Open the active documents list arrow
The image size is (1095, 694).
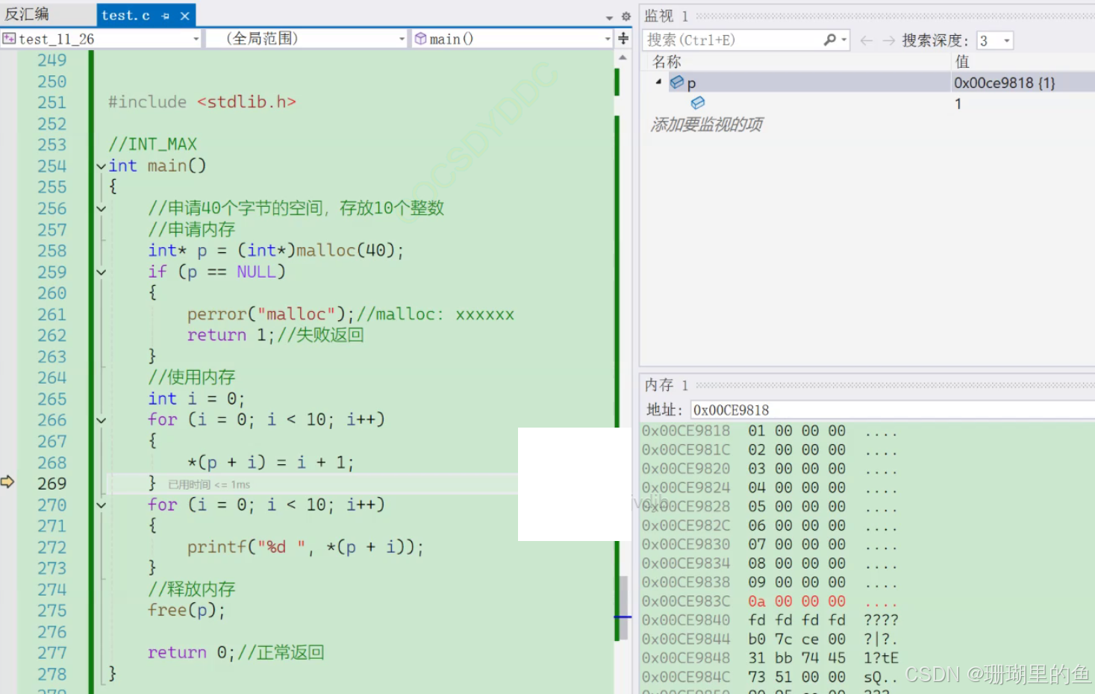tap(609, 16)
